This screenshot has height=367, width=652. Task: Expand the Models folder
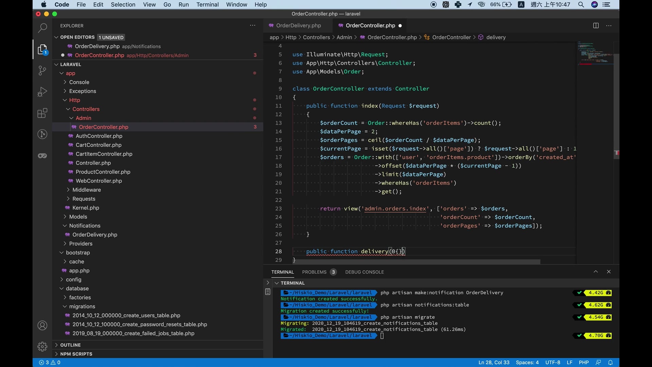point(78,216)
